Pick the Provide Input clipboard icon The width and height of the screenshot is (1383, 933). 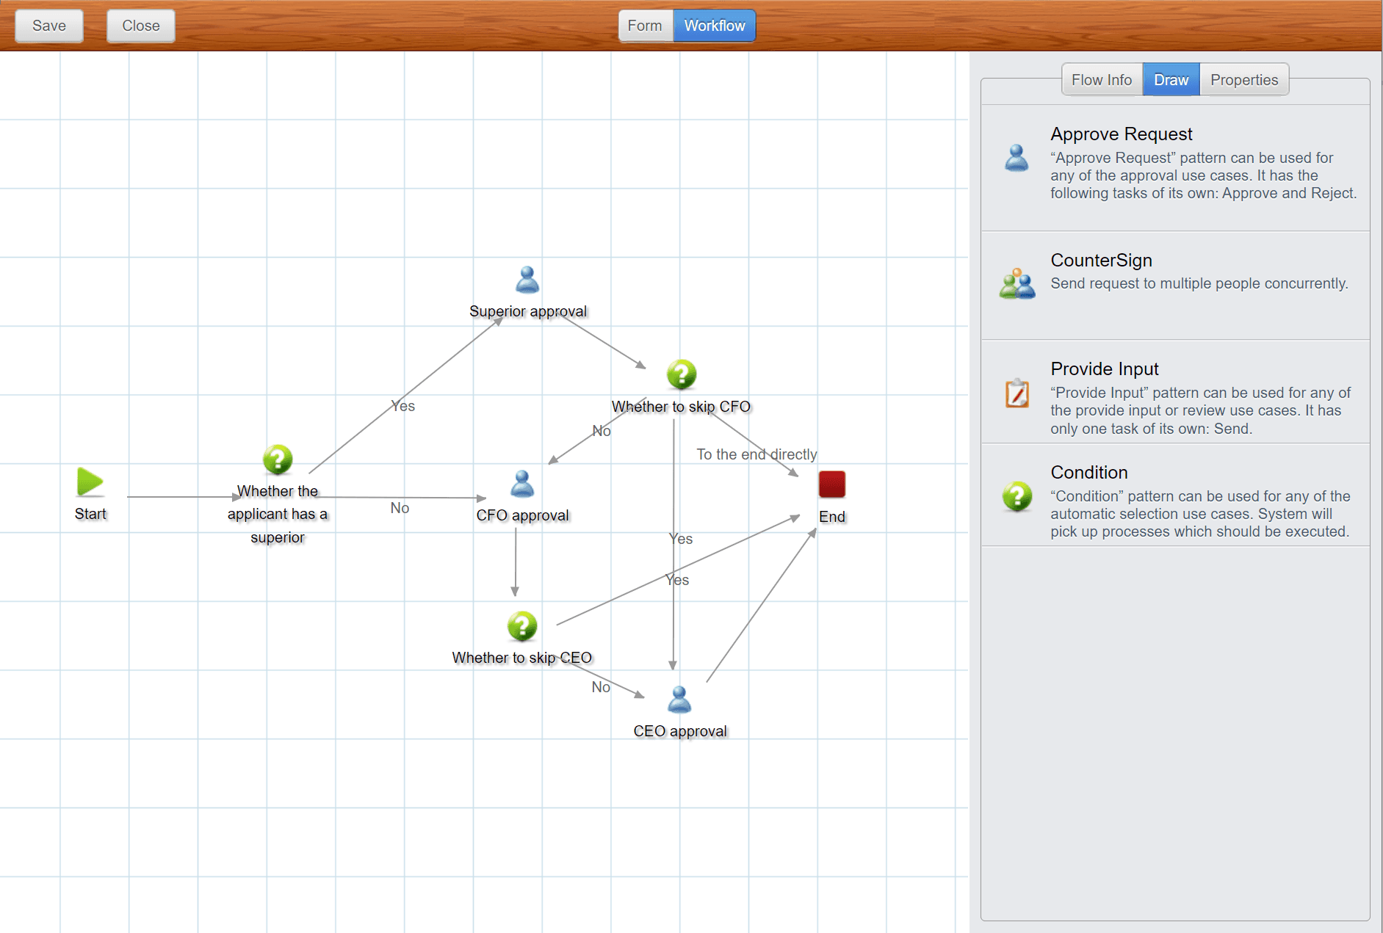tap(1017, 393)
